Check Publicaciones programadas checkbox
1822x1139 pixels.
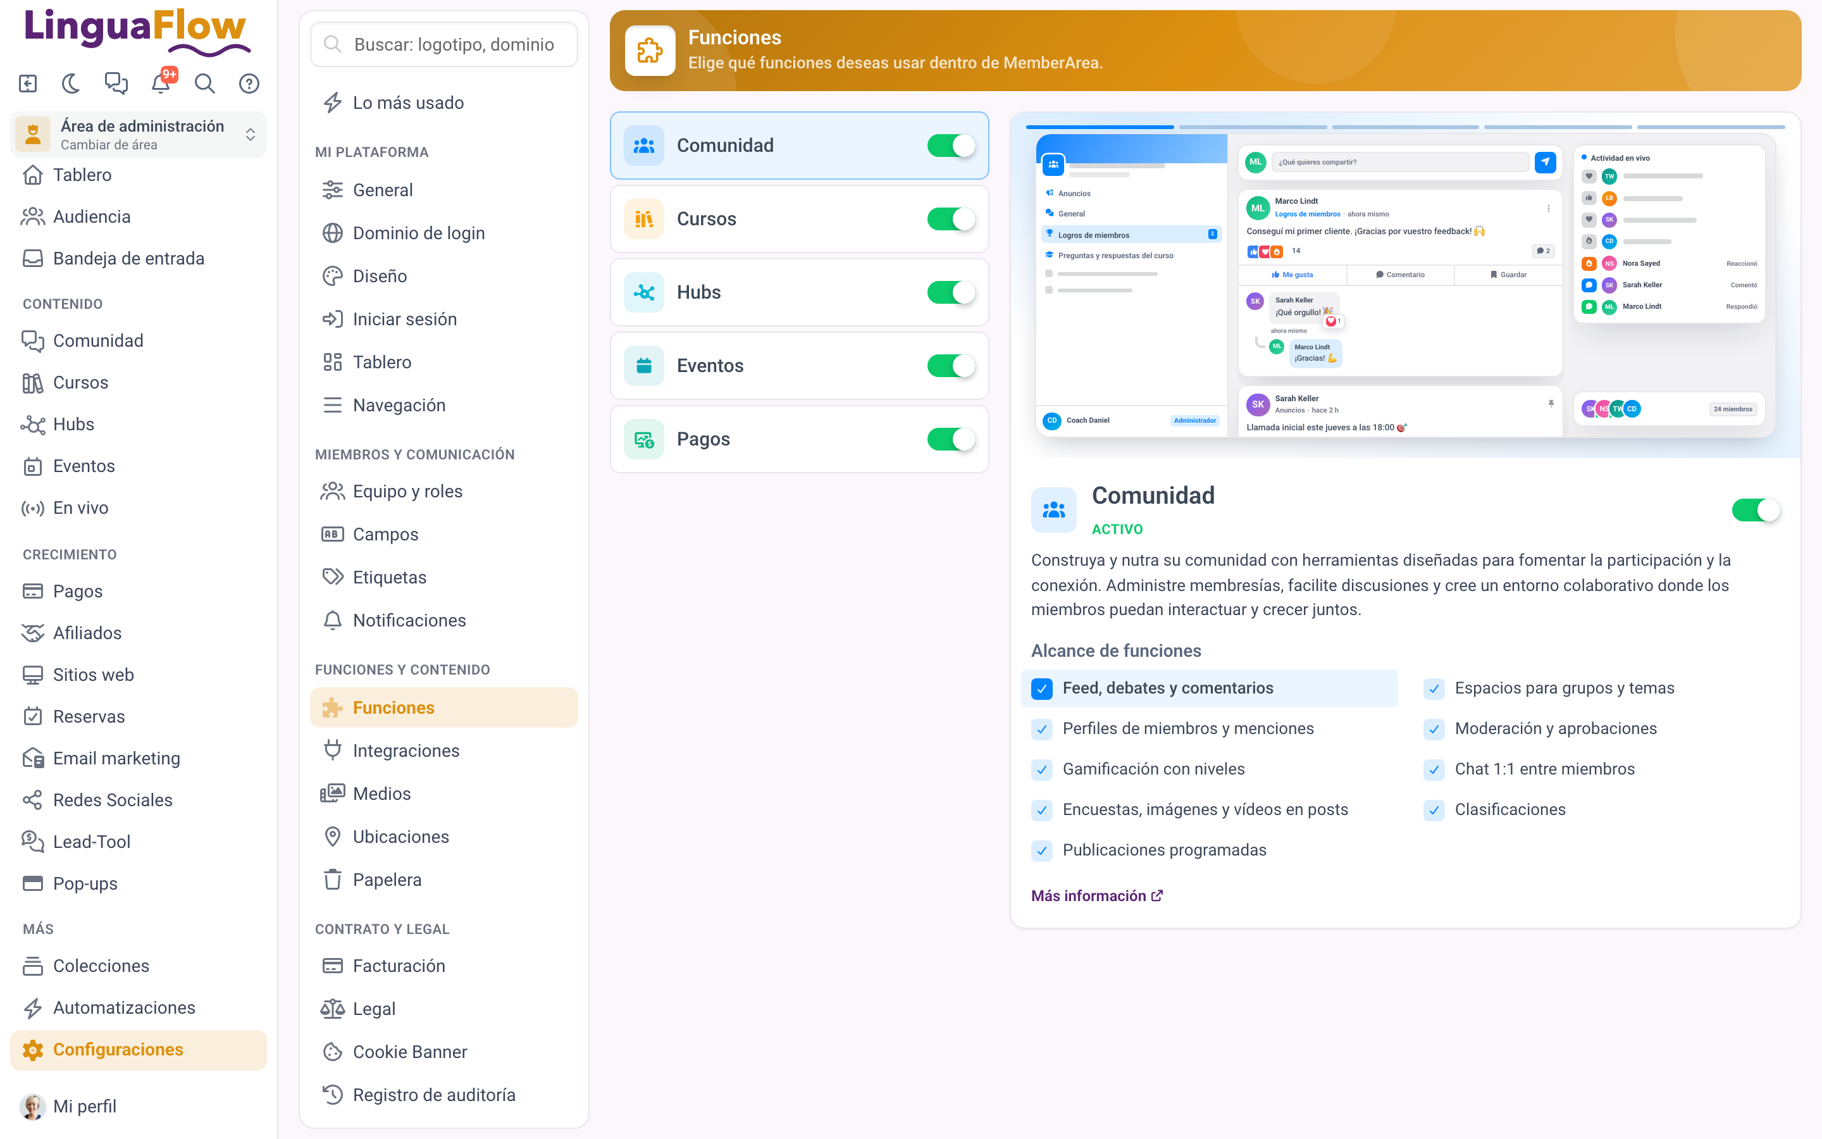pos(1042,850)
